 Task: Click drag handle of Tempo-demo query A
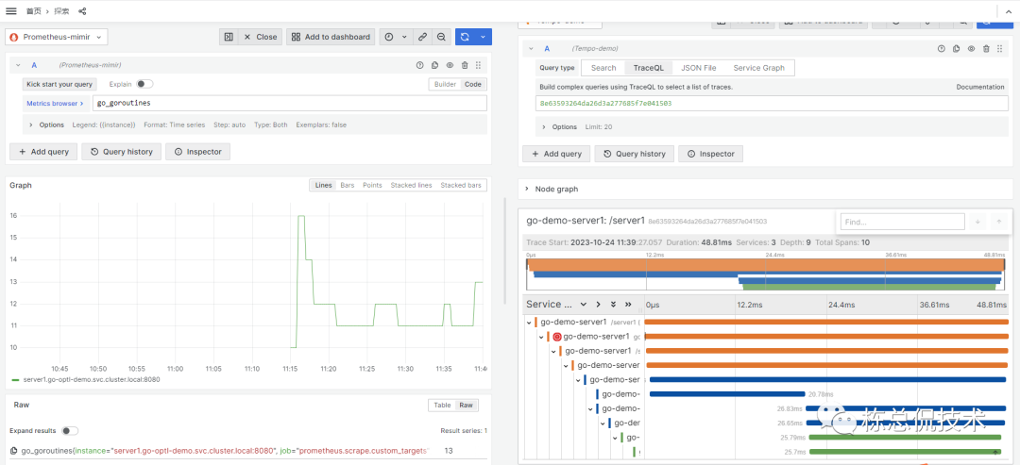click(x=1000, y=49)
